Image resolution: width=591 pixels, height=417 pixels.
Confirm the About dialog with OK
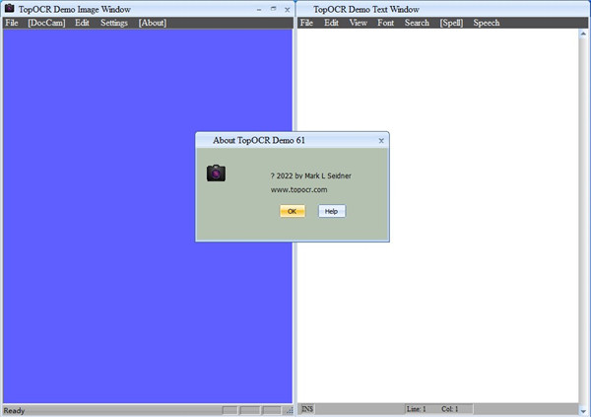point(293,211)
